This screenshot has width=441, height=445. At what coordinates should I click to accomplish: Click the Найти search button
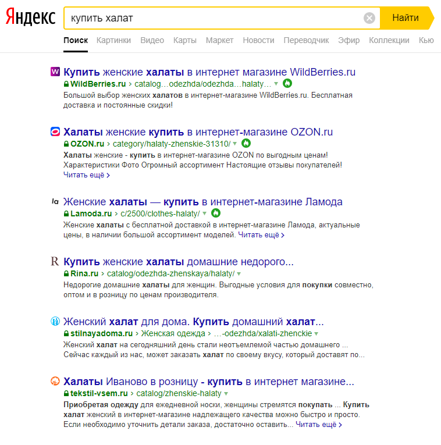click(407, 18)
